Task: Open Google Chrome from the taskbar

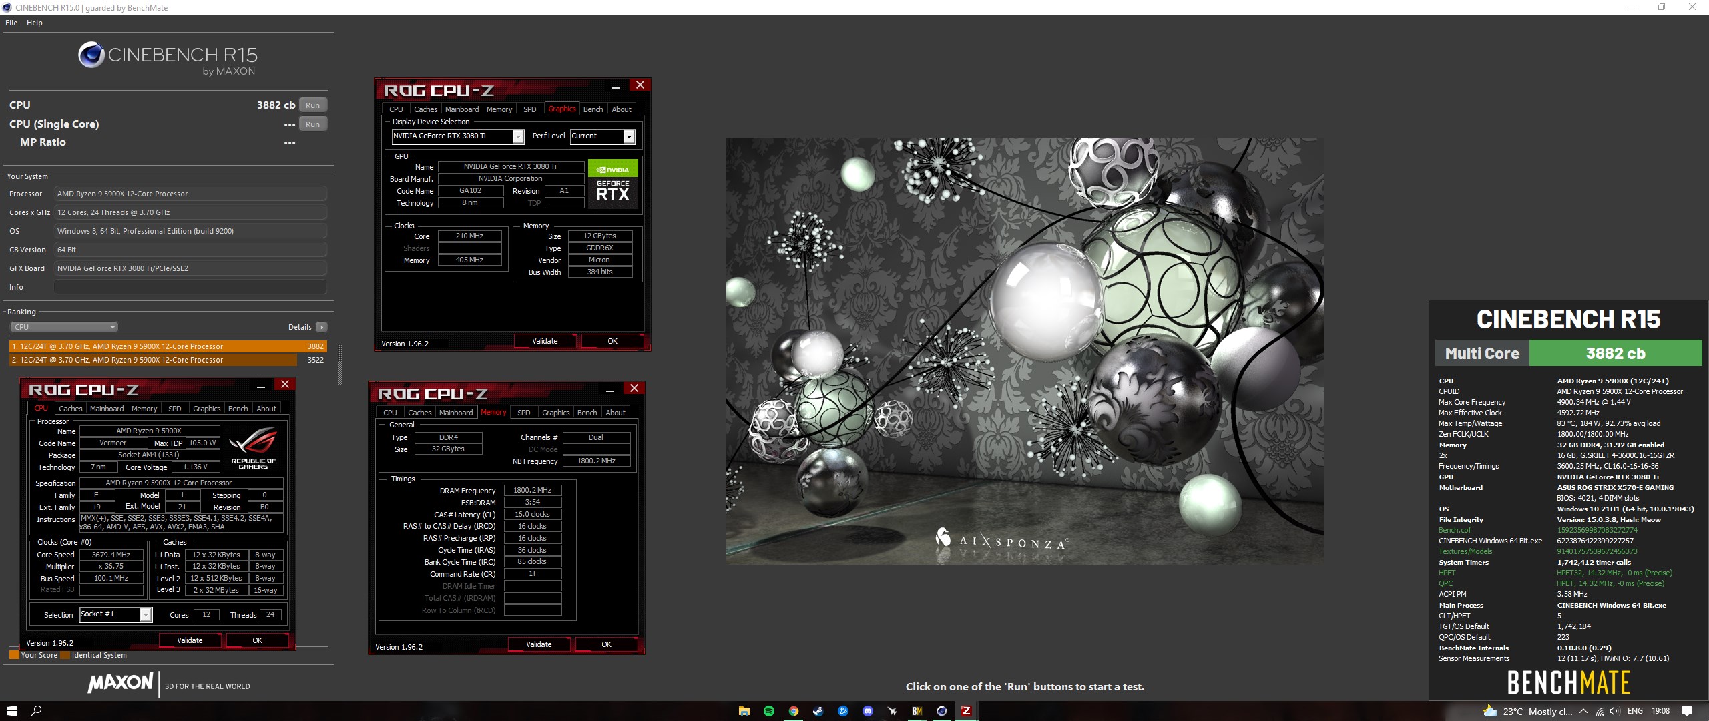Action: tap(793, 711)
